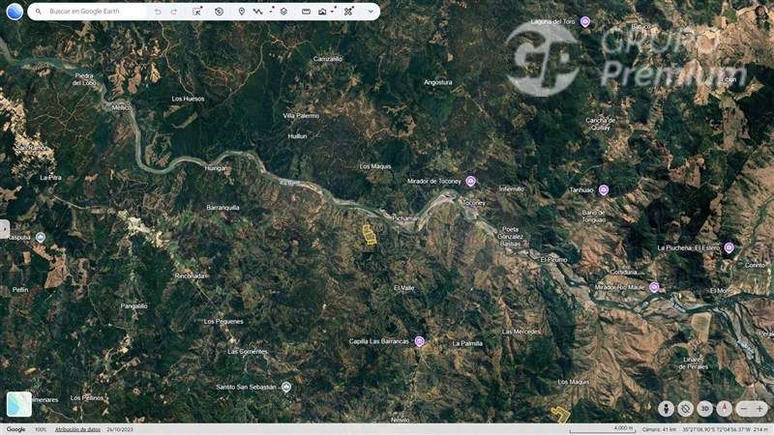Redo the last action

(174, 12)
